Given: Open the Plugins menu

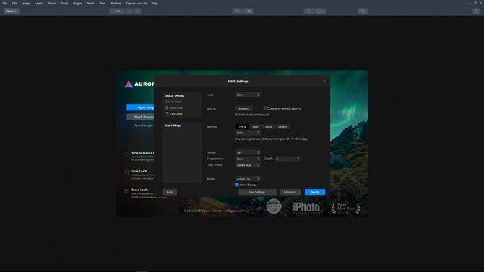Looking at the screenshot, I should pos(78,3).
